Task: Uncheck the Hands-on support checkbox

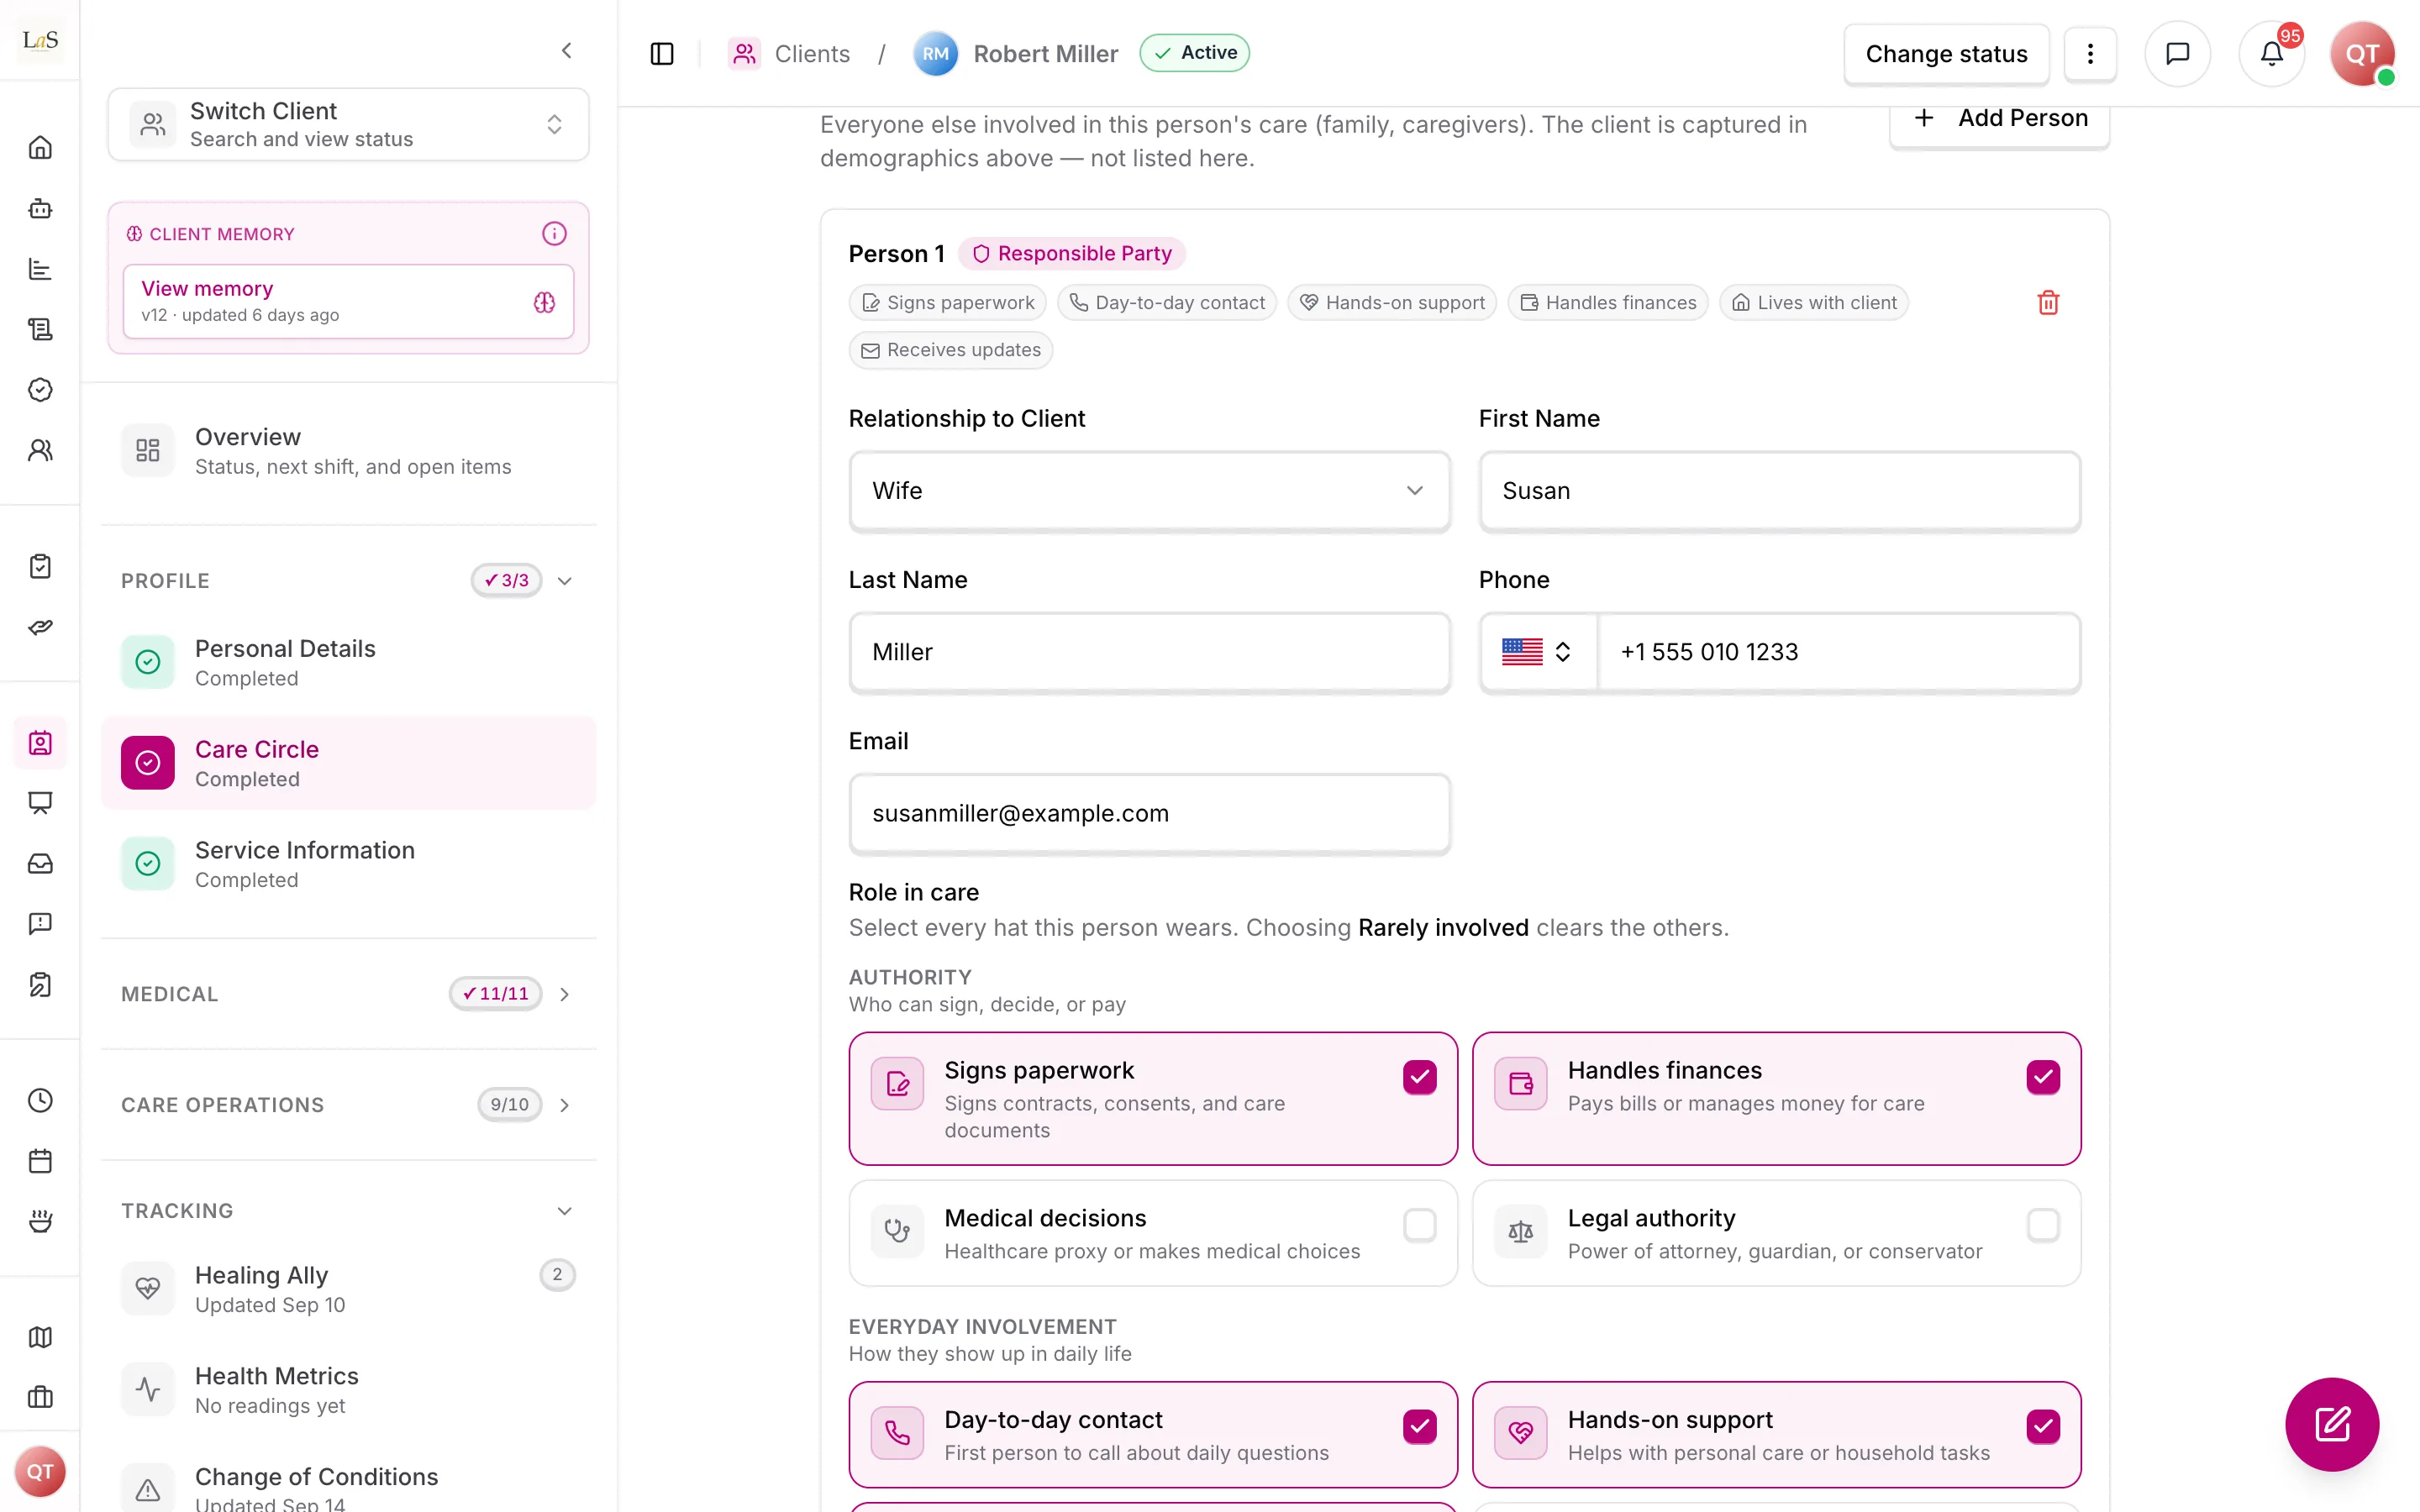Action: [2043, 1426]
